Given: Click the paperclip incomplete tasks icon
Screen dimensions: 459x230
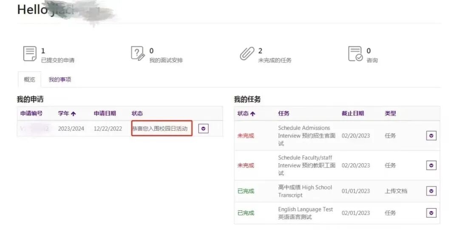Looking at the screenshot, I should 247,54.
